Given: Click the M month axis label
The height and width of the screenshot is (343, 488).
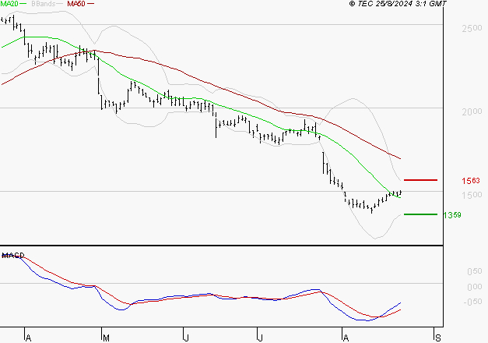Looking at the screenshot, I should point(106,338).
